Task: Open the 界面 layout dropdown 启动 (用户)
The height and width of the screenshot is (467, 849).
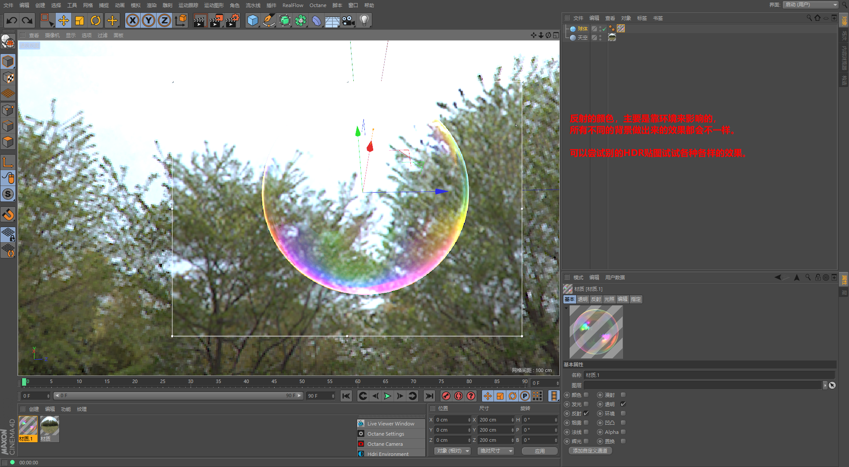Action: pos(811,5)
